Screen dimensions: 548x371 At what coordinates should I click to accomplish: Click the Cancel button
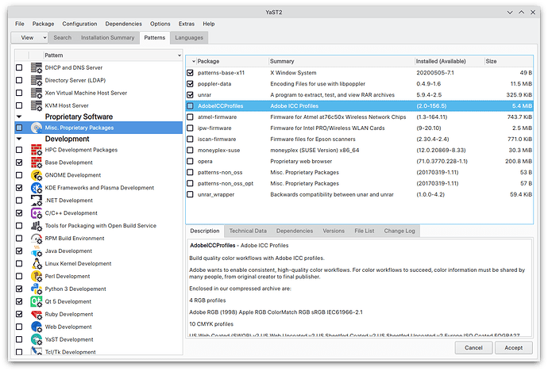[x=473, y=348]
